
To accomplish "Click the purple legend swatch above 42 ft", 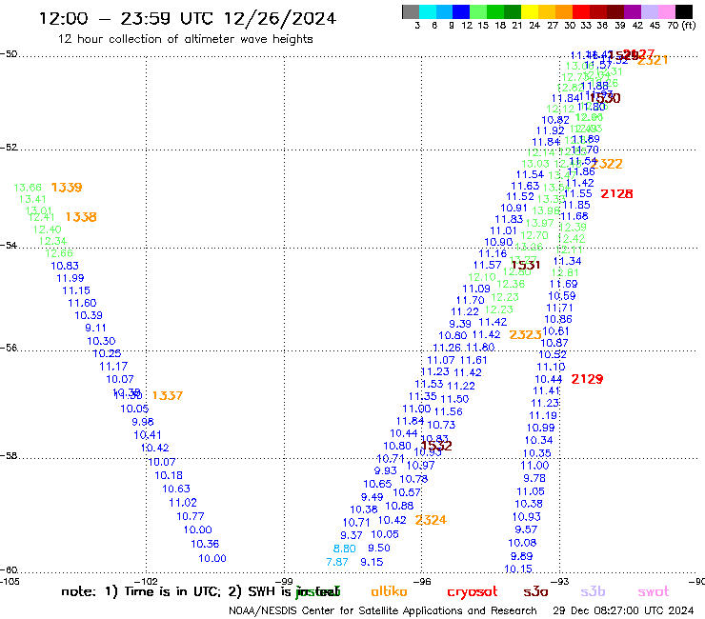I will (632, 11).
